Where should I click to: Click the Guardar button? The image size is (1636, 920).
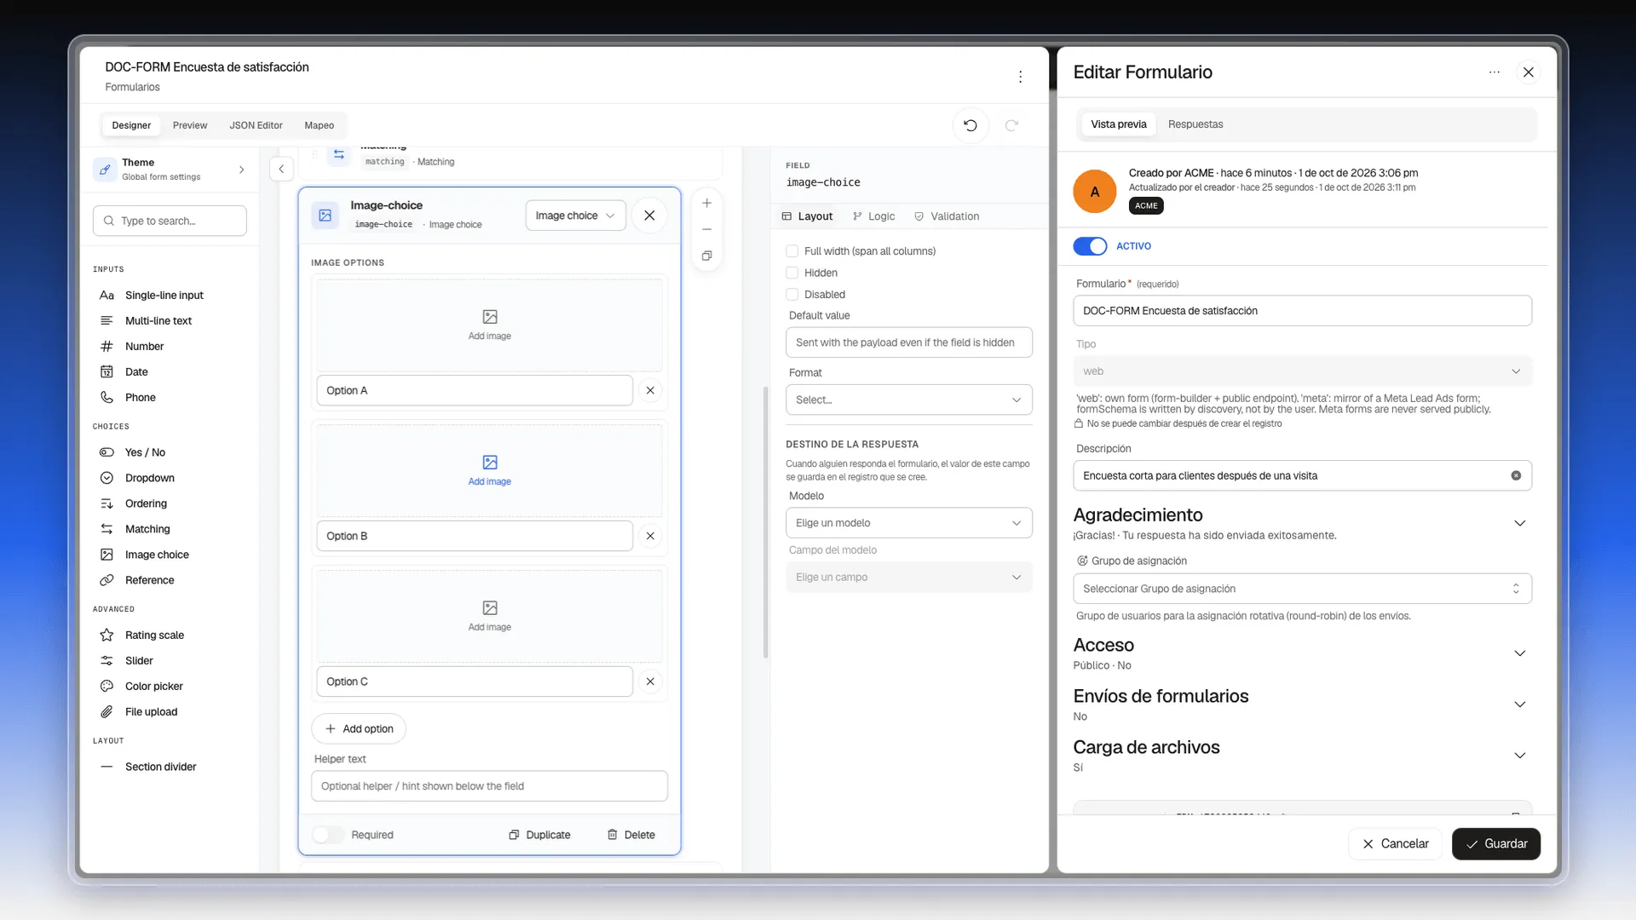coord(1496,844)
